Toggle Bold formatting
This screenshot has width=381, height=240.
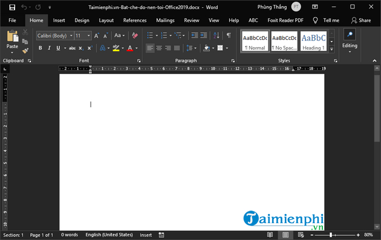tap(41, 48)
